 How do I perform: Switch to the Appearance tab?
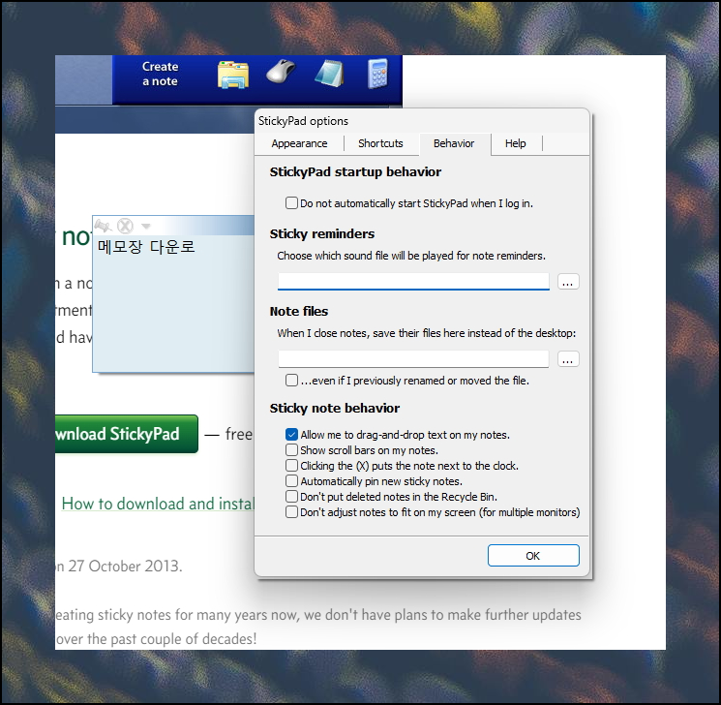click(x=299, y=143)
